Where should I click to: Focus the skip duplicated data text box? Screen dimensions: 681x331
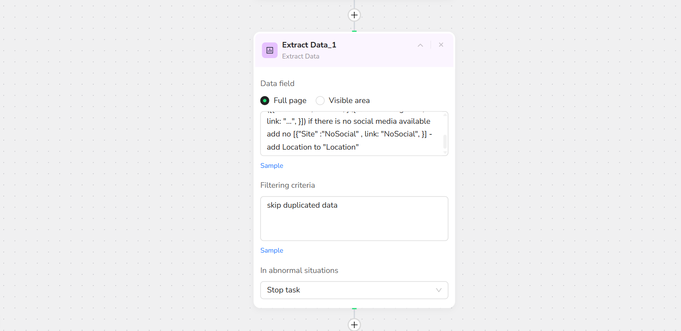coord(354,218)
